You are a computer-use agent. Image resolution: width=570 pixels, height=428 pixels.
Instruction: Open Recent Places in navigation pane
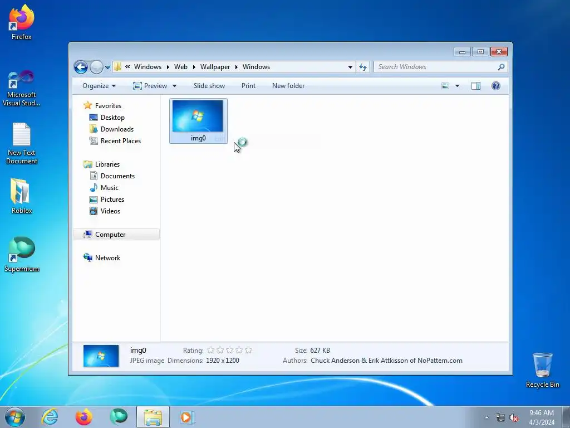coord(120,141)
